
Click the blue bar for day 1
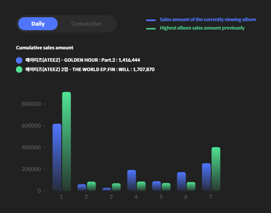[x=57, y=157]
